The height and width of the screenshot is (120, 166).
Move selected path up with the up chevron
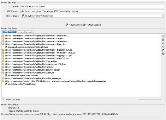[163, 43]
